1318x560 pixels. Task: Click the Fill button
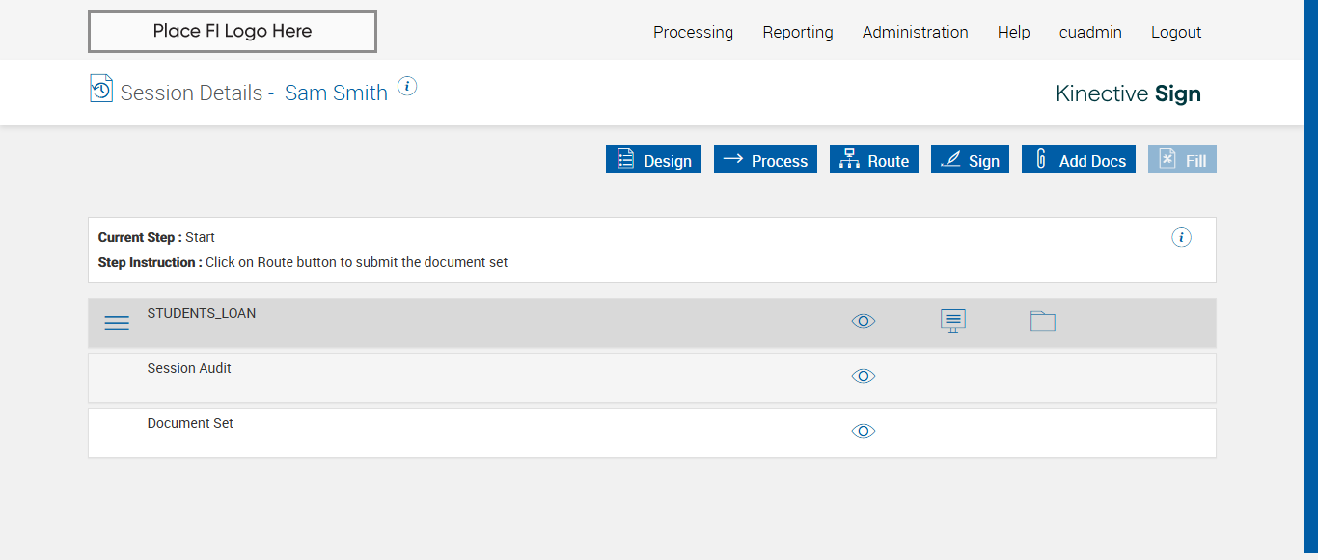(x=1182, y=160)
